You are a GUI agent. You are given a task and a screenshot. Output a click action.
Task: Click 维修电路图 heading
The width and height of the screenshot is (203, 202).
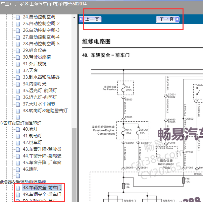[96, 42]
